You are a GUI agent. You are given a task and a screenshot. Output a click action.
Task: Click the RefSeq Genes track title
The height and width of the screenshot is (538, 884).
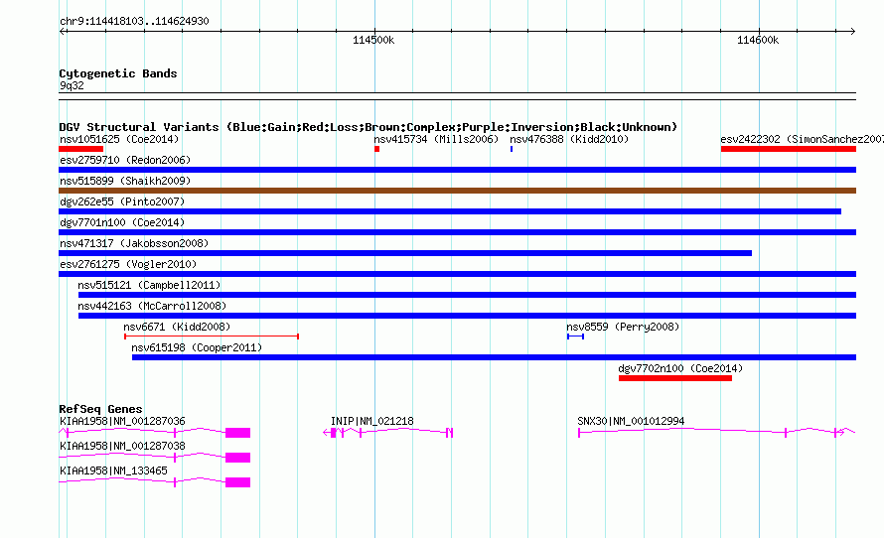[x=100, y=409]
